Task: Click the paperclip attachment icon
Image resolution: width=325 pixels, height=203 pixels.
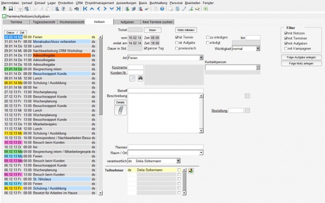Action: coord(120,110)
